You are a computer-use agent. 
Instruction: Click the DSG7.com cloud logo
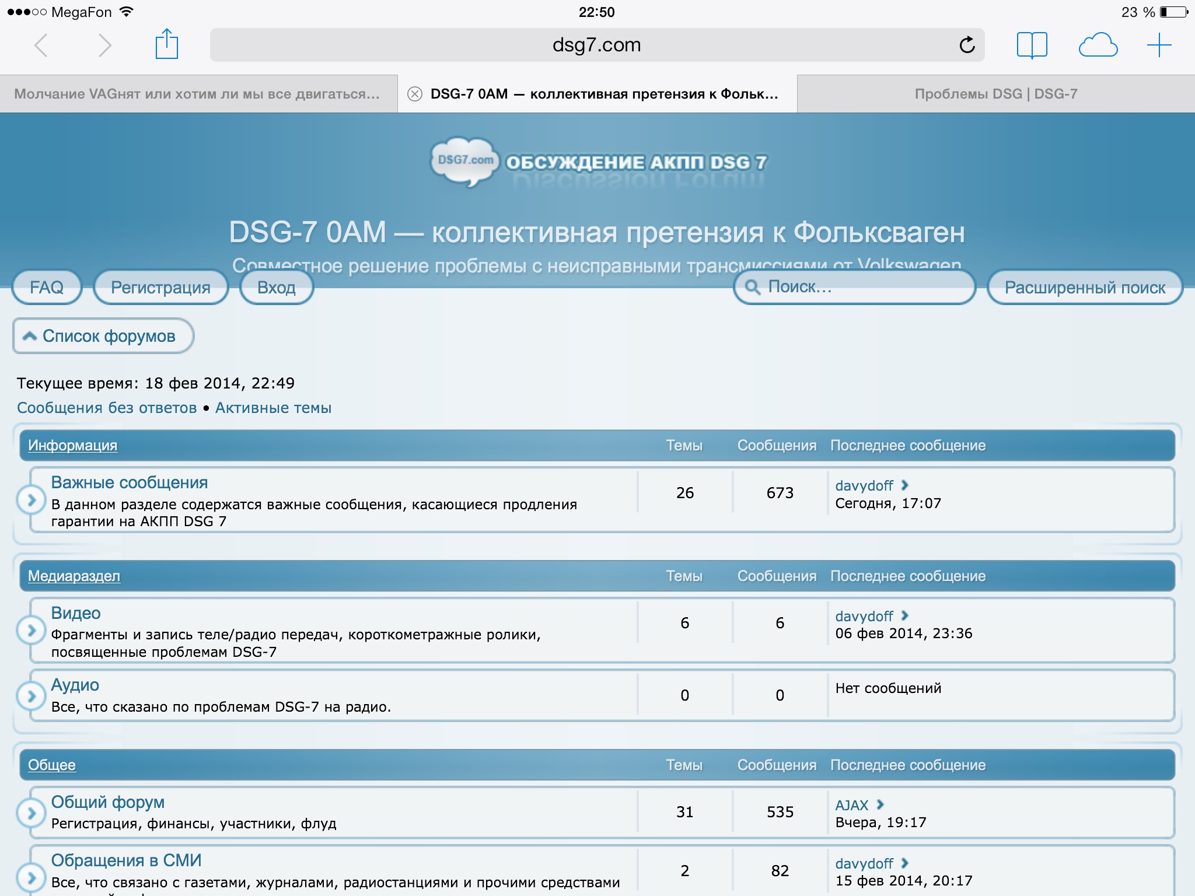click(464, 161)
